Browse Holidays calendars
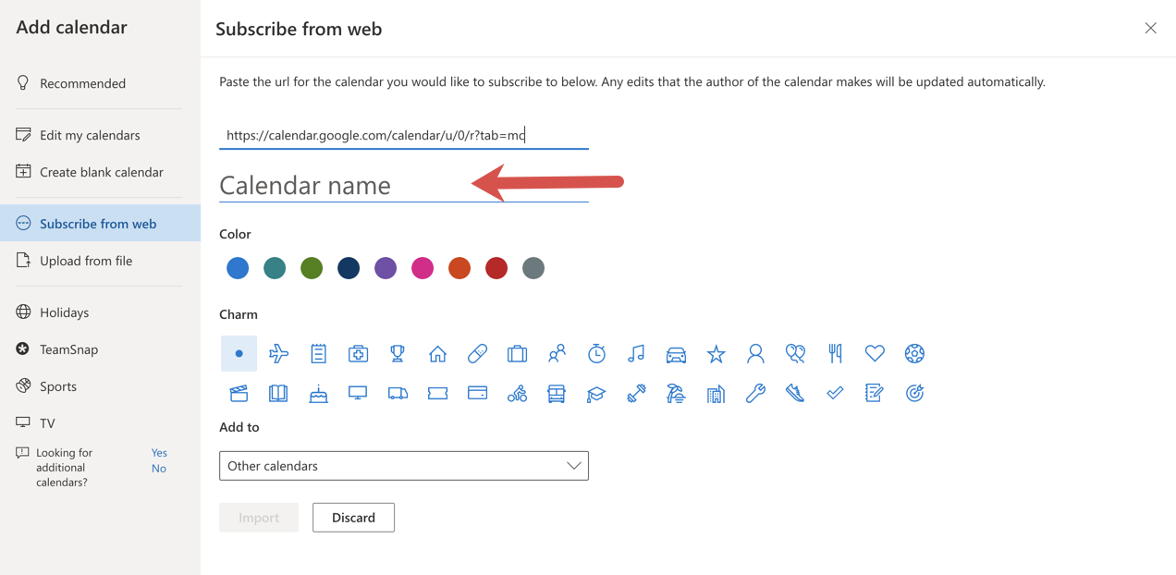 point(100,312)
